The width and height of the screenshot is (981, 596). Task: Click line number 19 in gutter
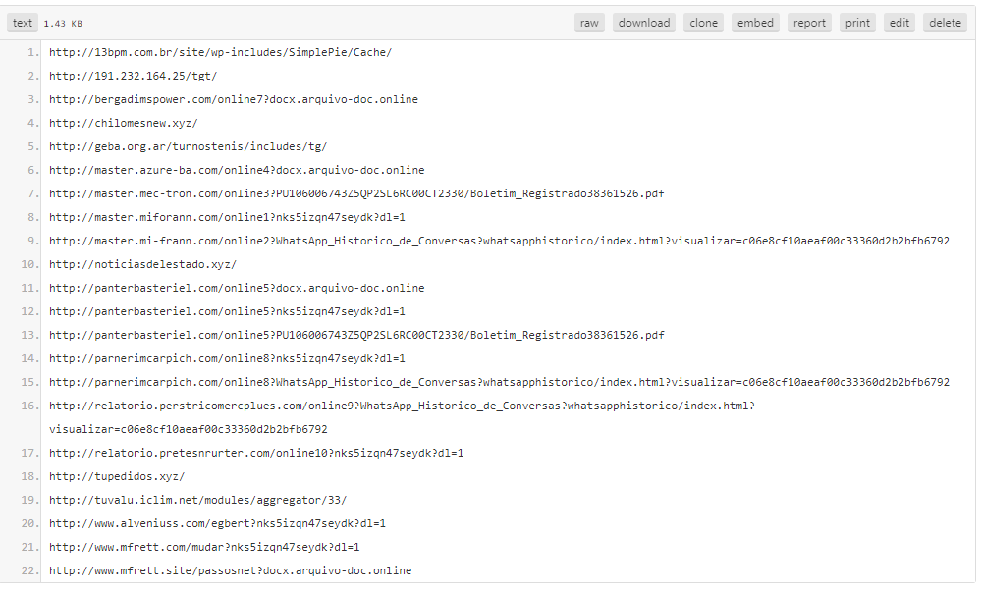[x=29, y=501]
